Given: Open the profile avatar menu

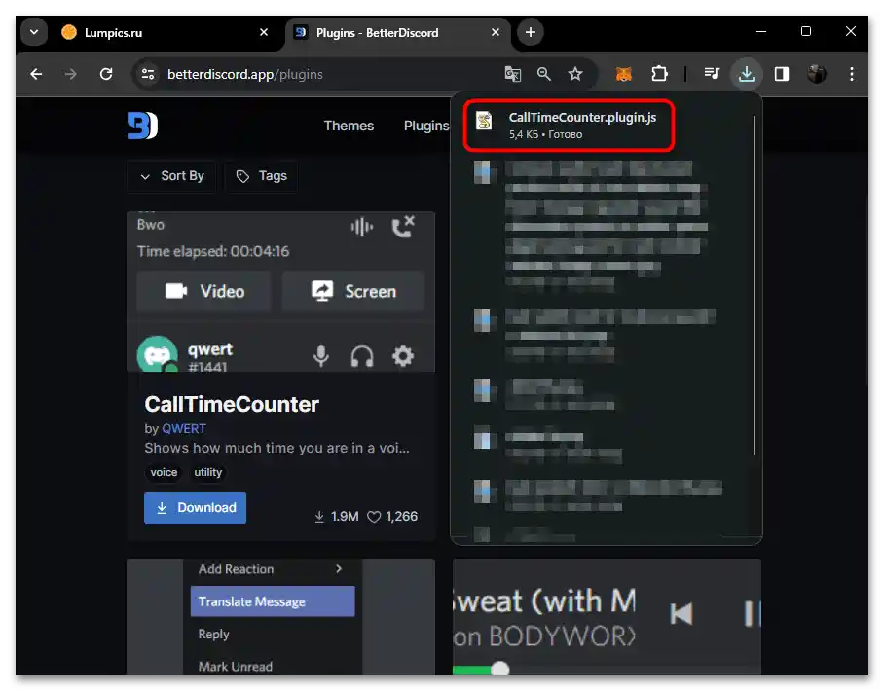Looking at the screenshot, I should pyautogui.click(x=817, y=74).
